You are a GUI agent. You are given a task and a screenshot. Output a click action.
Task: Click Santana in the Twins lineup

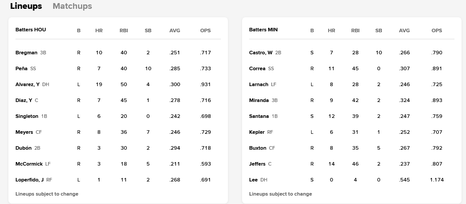click(259, 116)
